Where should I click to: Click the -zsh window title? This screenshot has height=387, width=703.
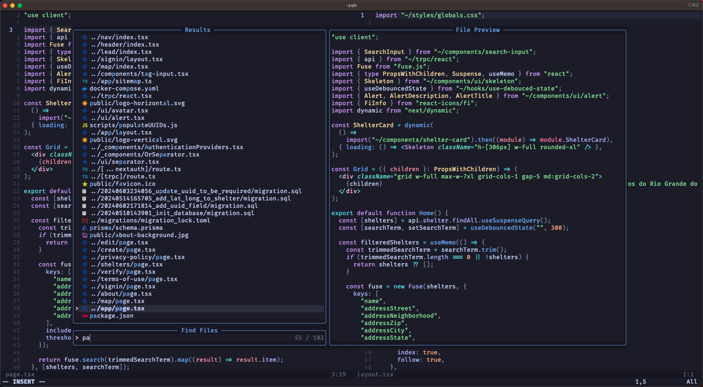351,5
